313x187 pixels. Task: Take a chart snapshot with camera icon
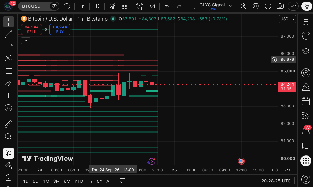280,6
